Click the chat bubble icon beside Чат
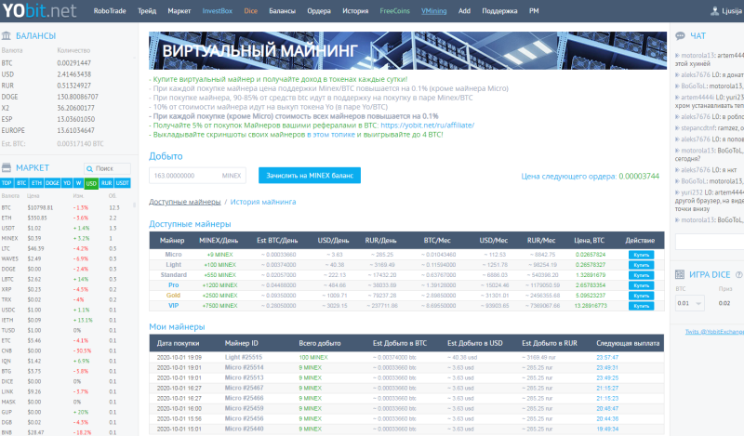744x436 pixels. 680,35
